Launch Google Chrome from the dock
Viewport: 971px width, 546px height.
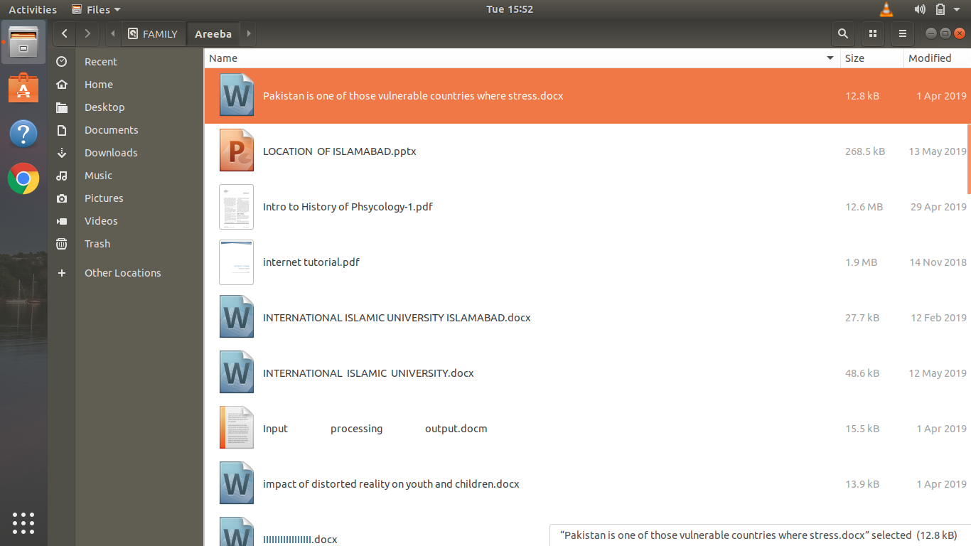23,178
